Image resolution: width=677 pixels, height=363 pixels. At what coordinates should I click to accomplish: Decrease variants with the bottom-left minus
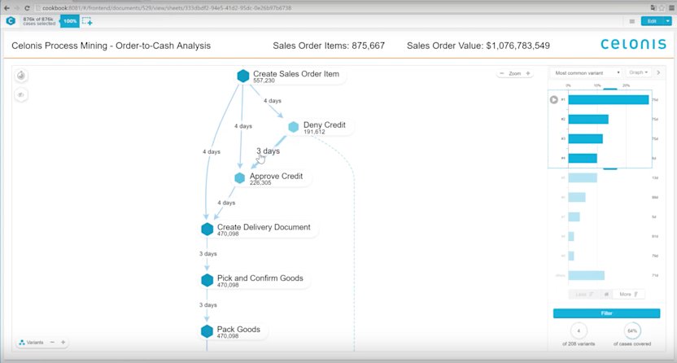click(x=52, y=343)
